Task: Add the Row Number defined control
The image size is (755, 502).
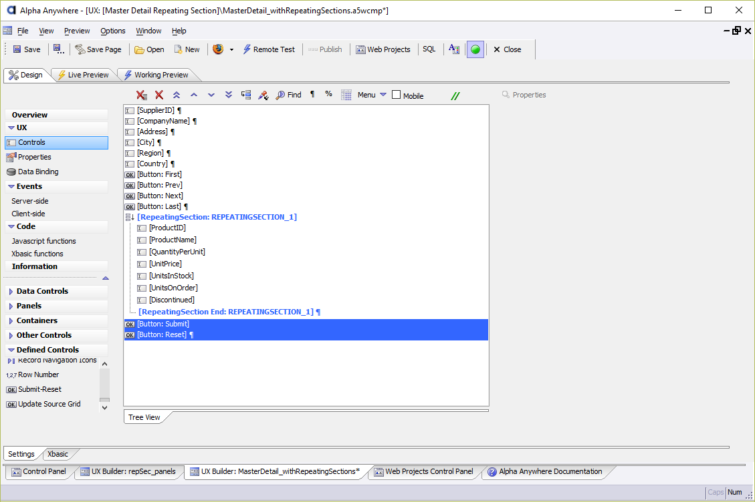Action: click(x=33, y=375)
